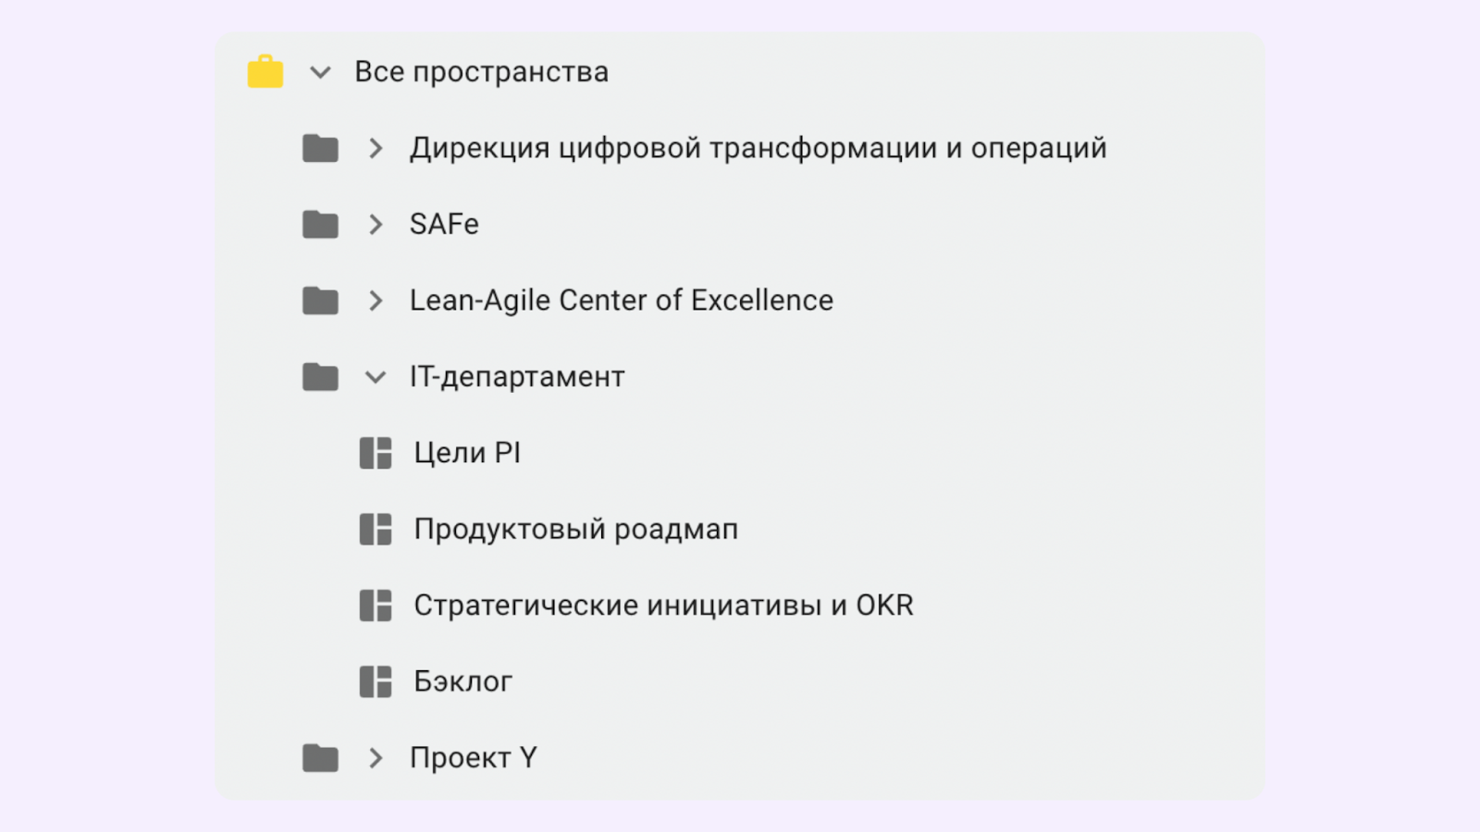This screenshot has width=1480, height=832.
Task: Select the folder icon beside SAFe
Action: (x=319, y=224)
